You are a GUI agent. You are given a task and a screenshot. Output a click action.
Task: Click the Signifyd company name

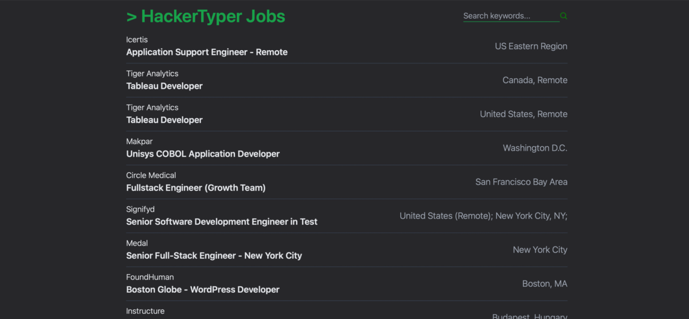[140, 209]
